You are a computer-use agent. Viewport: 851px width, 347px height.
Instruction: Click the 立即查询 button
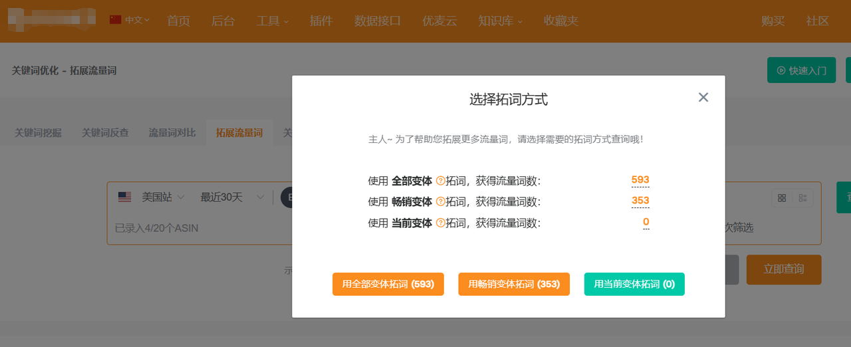pyautogui.click(x=784, y=269)
